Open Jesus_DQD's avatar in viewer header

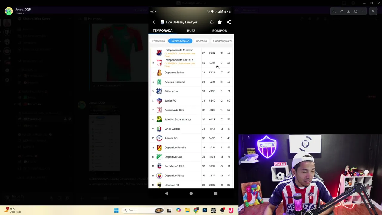coord(9,11)
